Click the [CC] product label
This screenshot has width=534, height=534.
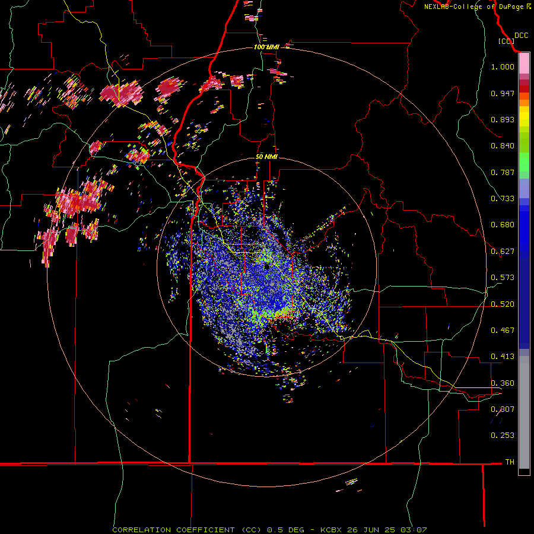click(x=506, y=41)
